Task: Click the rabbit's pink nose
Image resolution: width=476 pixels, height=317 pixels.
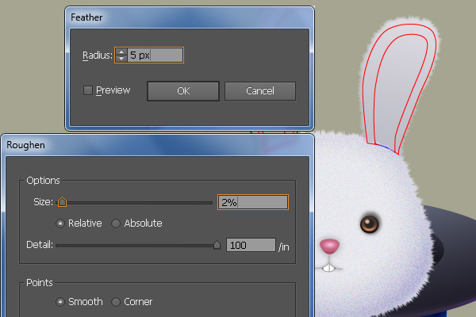Action: 329,246
